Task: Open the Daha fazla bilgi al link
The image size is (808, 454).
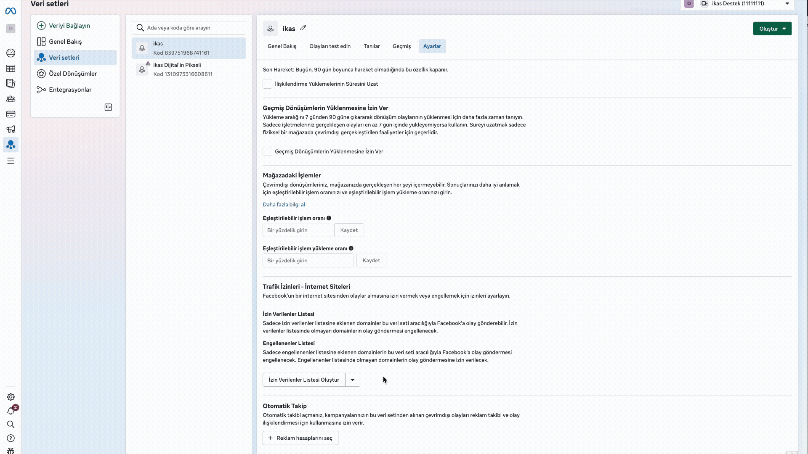Action: 284,204
